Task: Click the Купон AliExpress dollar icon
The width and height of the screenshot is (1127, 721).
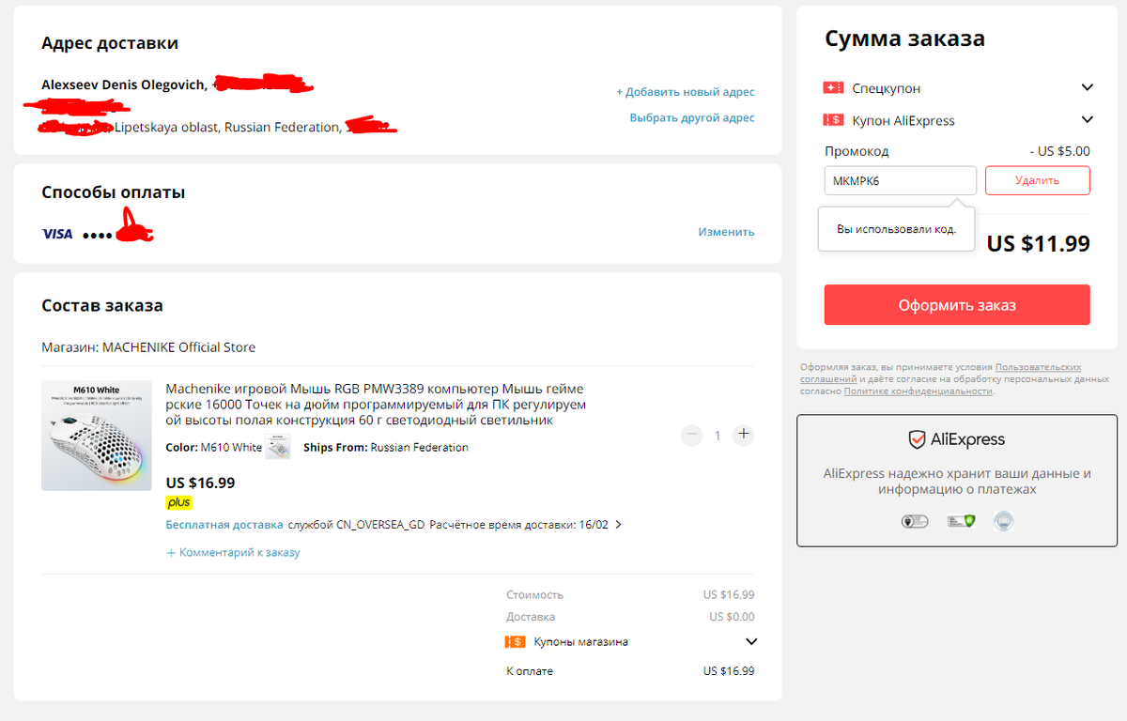Action: (x=833, y=120)
